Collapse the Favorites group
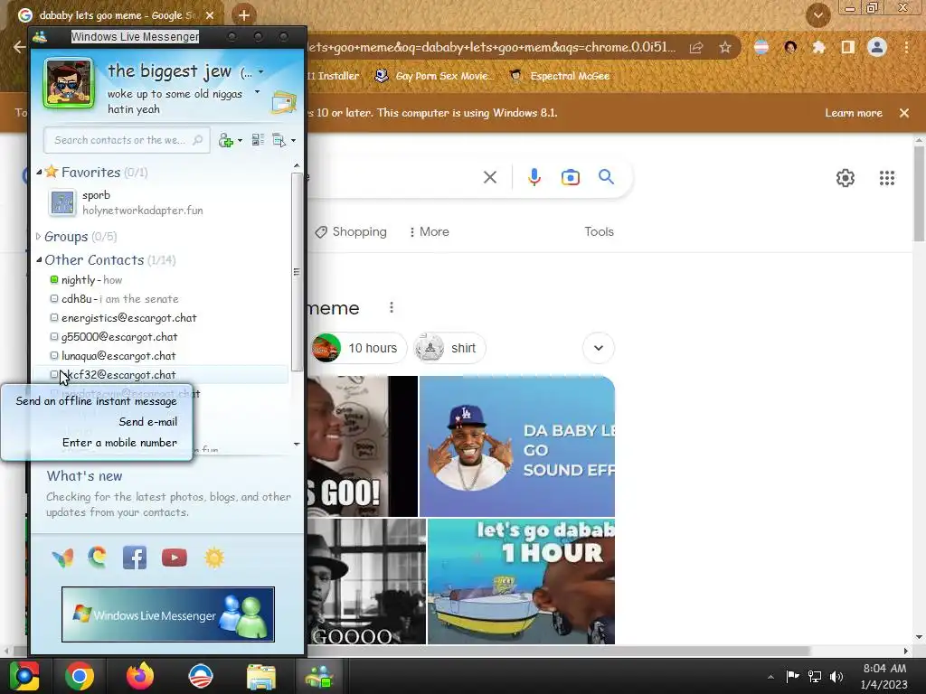 point(39,173)
